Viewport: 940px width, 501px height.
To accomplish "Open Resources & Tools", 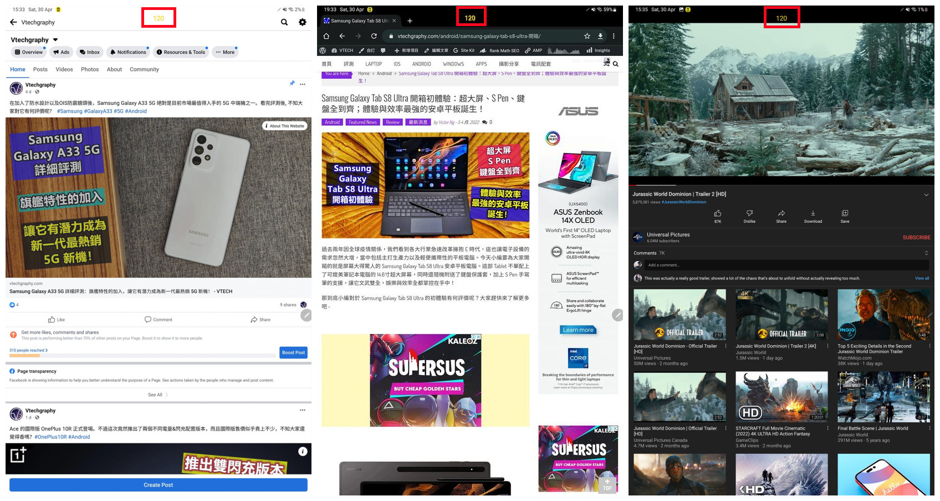I will point(181,52).
